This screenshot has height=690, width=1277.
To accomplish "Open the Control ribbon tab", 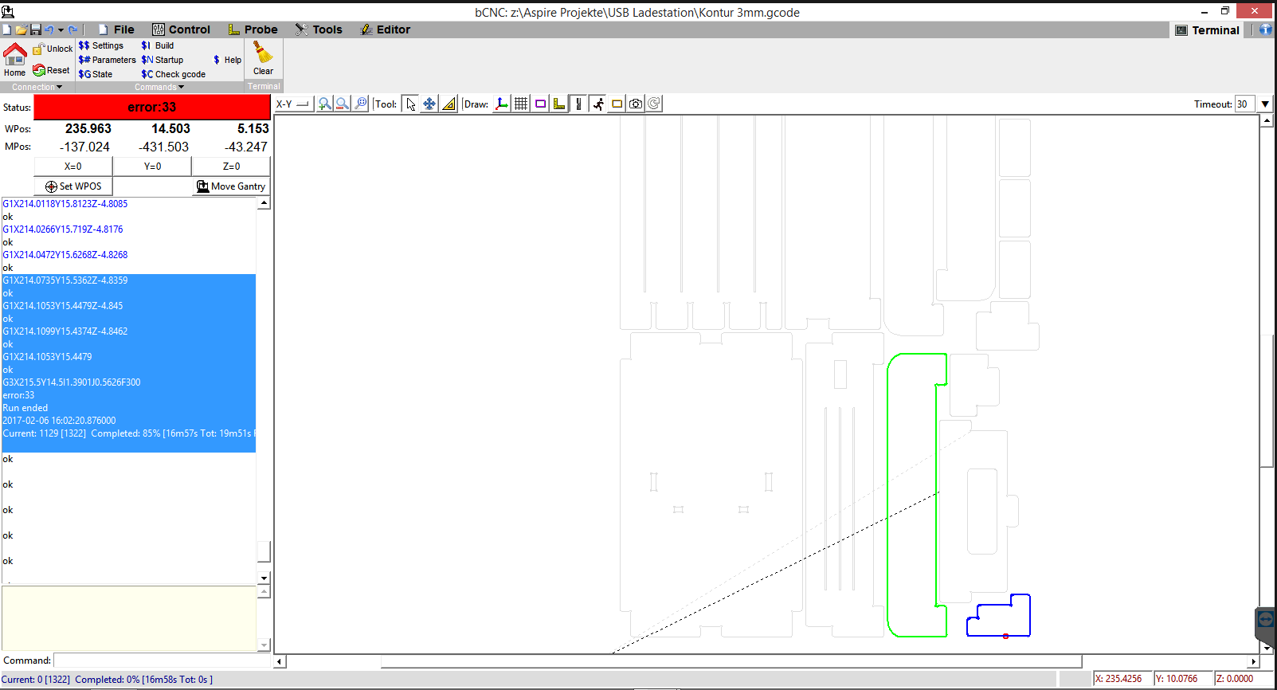I will click(x=182, y=29).
